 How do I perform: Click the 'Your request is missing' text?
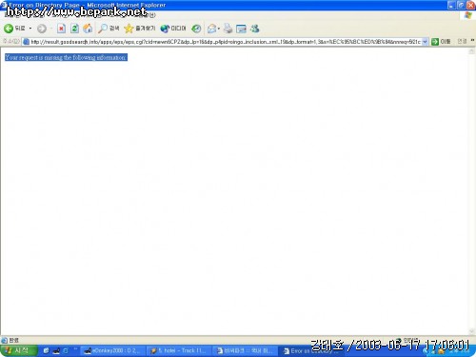pos(66,57)
